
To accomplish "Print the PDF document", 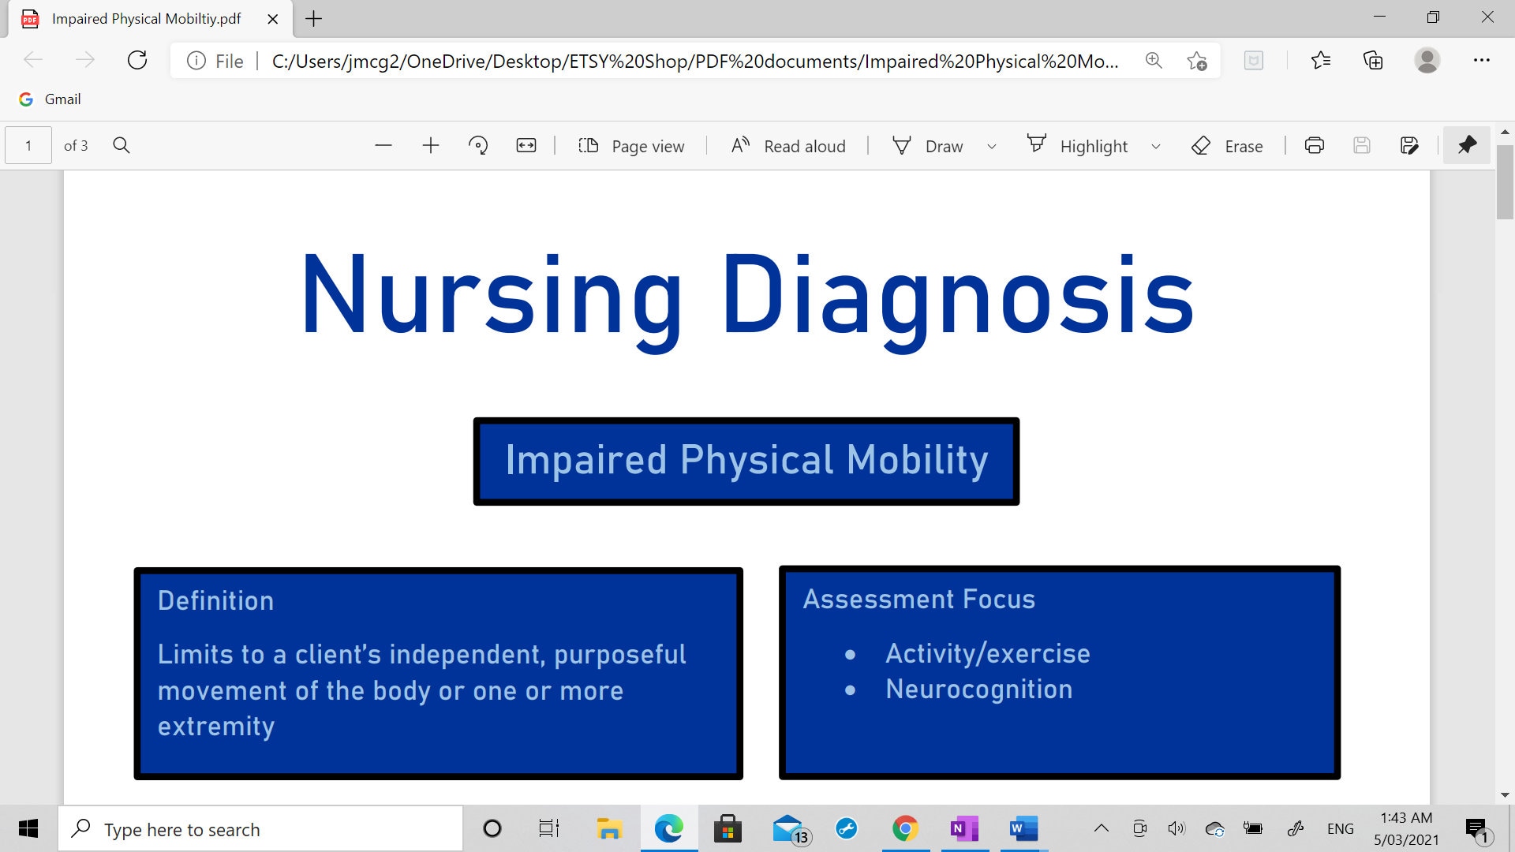I will tap(1314, 145).
